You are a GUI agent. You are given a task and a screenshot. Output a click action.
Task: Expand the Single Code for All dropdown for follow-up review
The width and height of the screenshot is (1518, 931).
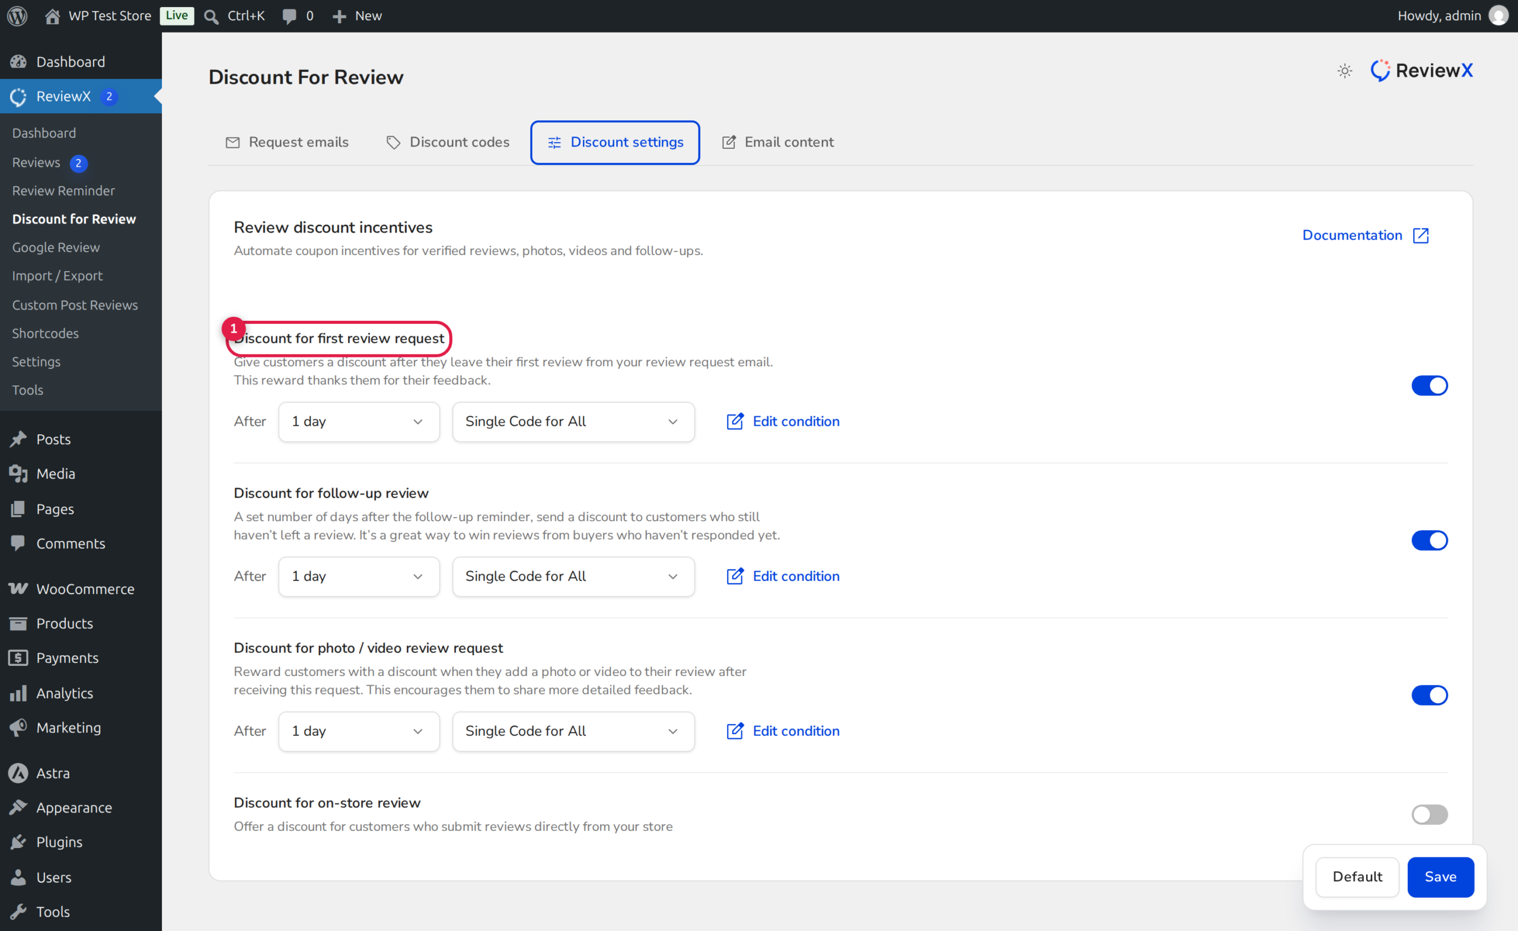(x=573, y=576)
